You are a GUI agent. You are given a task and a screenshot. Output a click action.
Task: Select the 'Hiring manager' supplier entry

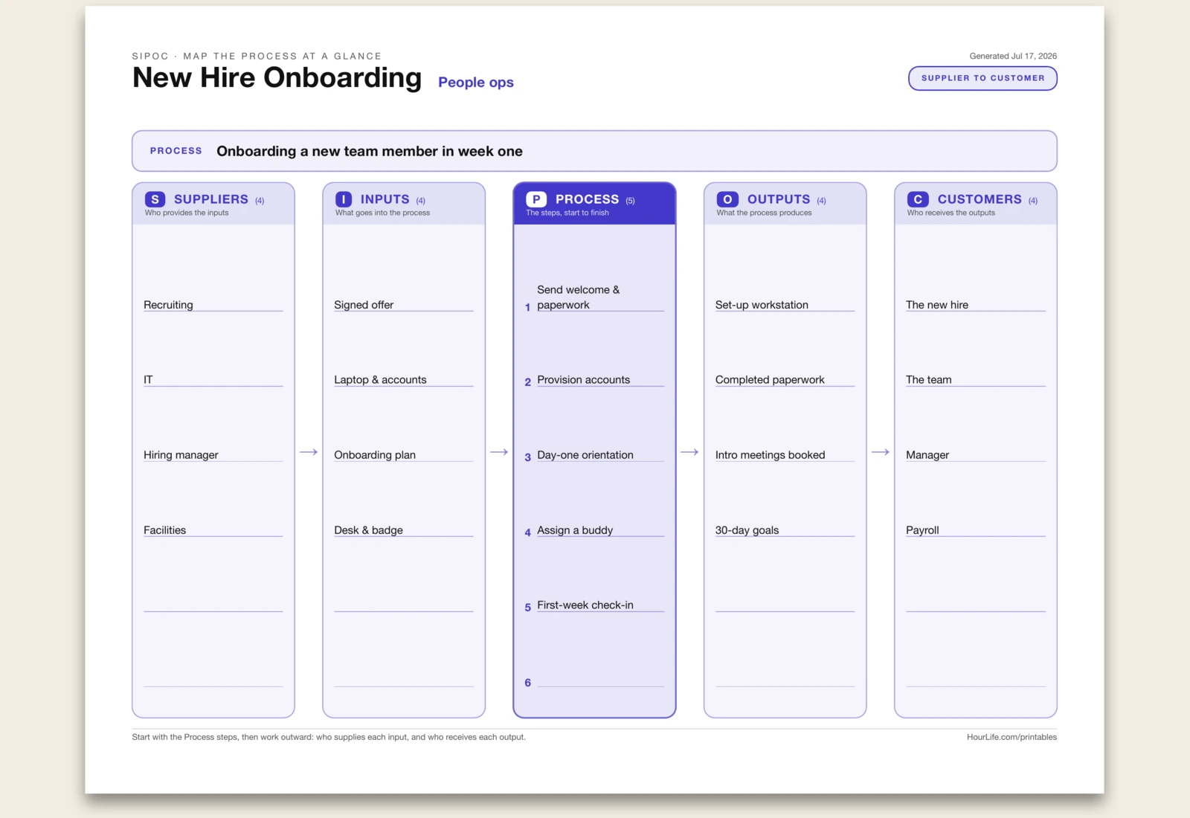coord(181,455)
